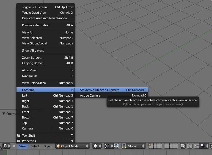212x155 pixels.
Task: Toggle the snap magnet icon
Action: coord(196,146)
